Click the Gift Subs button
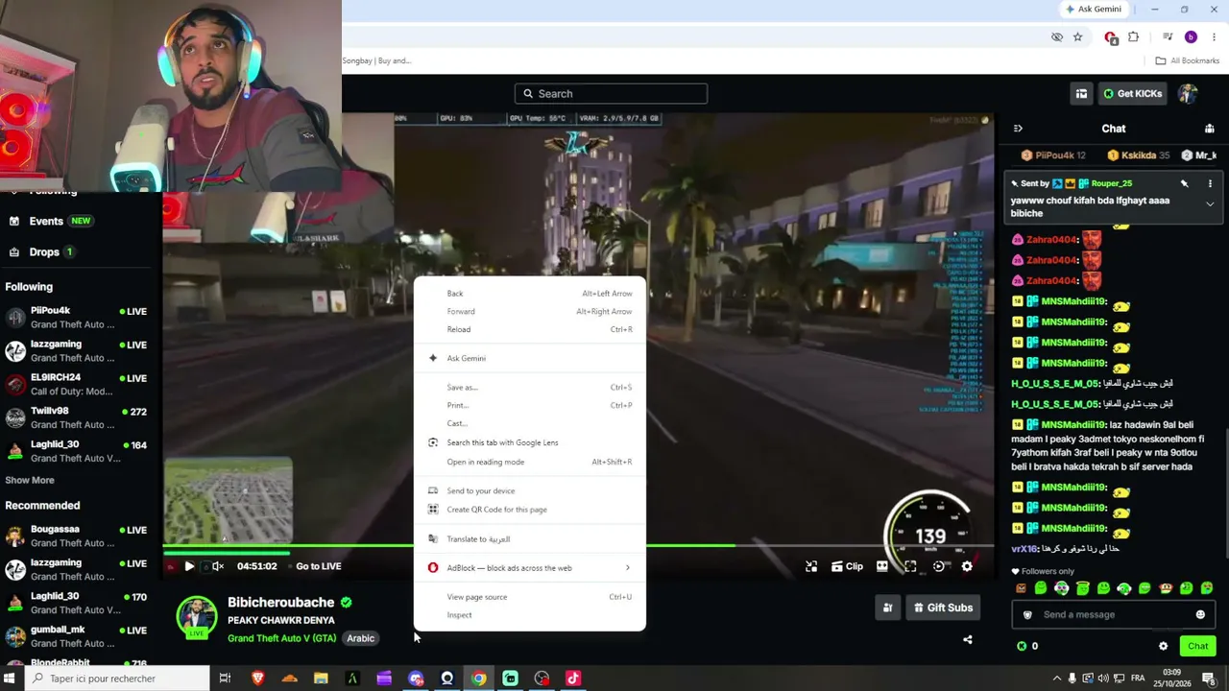1229x691 pixels. [x=942, y=608]
